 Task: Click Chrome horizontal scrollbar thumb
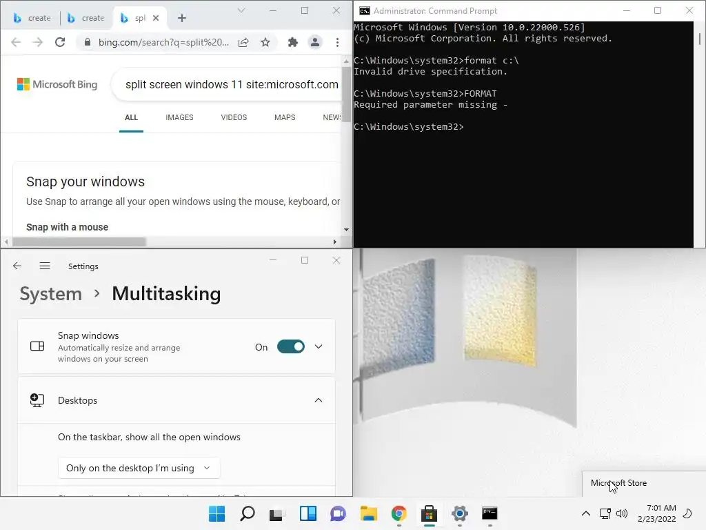click(79, 242)
